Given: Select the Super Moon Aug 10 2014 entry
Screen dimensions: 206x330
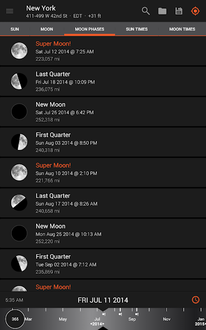Looking at the screenshot, I should [103, 173].
